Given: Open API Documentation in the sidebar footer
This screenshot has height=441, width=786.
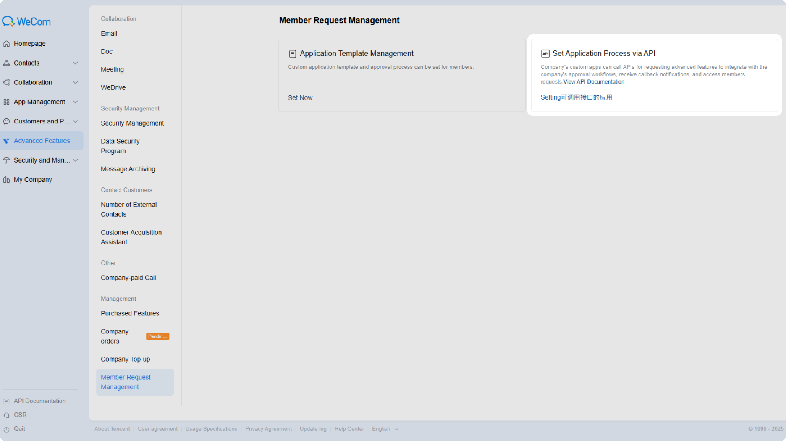Looking at the screenshot, I should click(40, 401).
